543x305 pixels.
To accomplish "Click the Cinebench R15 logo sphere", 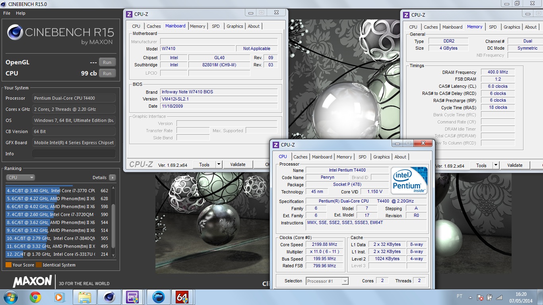I will pos(15,33).
